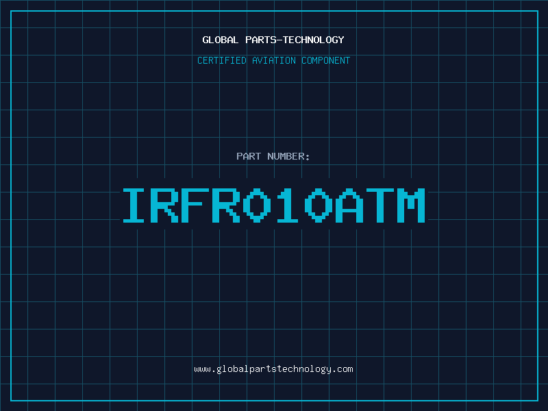The image size is (548, 411).
Task: Click the word CERTIFIED in the subtitle
Action: coord(223,60)
